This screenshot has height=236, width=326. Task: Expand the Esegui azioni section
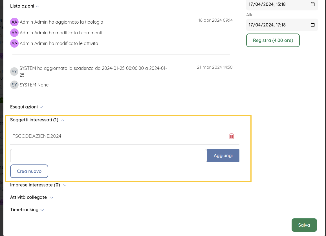41,107
